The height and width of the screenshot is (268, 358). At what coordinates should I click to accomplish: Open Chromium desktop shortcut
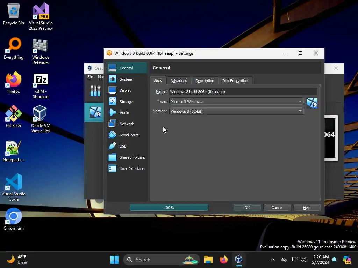click(14, 219)
